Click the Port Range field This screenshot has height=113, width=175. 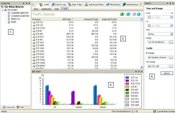[158, 66]
